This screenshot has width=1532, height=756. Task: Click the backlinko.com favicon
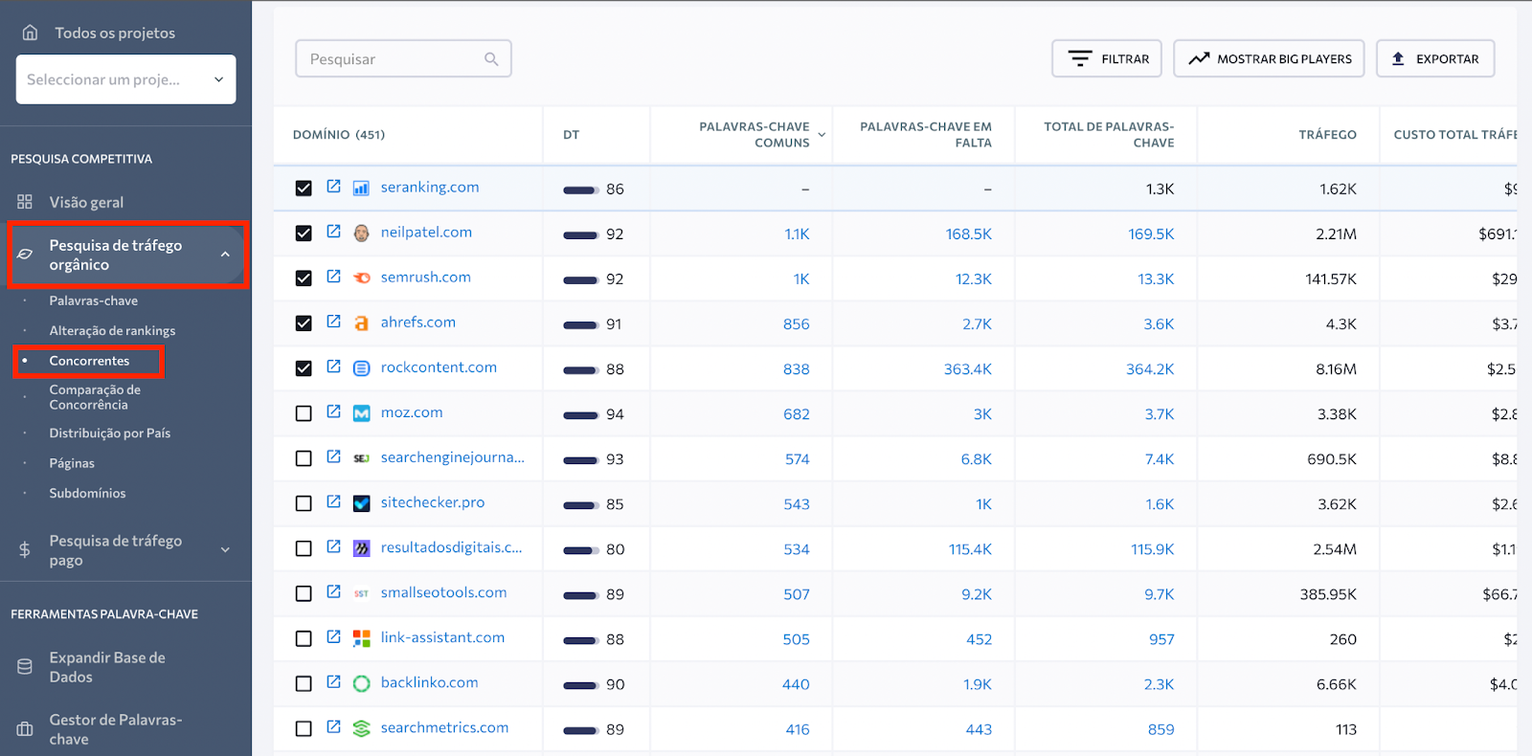(361, 683)
